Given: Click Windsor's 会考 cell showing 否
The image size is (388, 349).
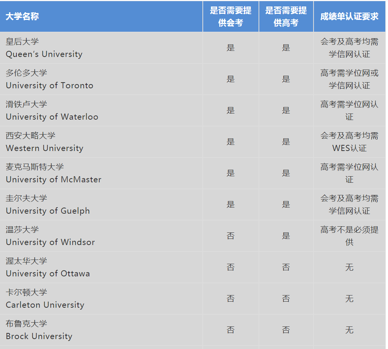Looking at the screenshot, I should (x=231, y=236).
